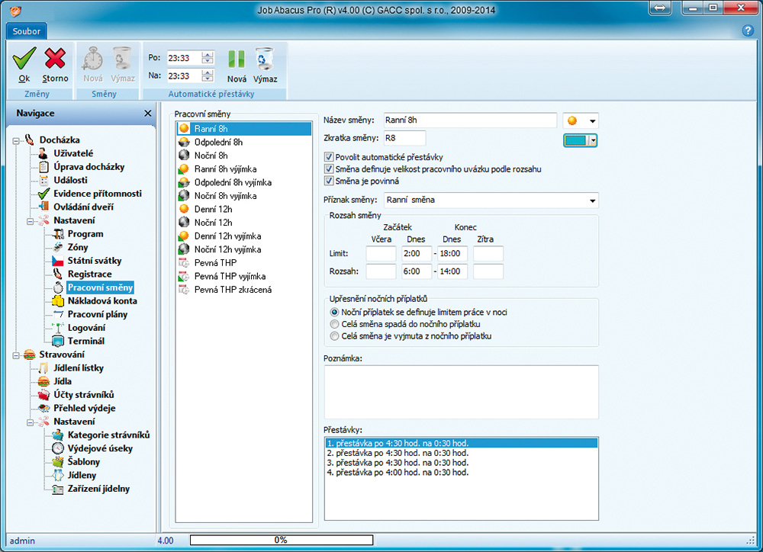Click Limit start field showing 2:00
This screenshot has width=763, height=552.
(417, 253)
